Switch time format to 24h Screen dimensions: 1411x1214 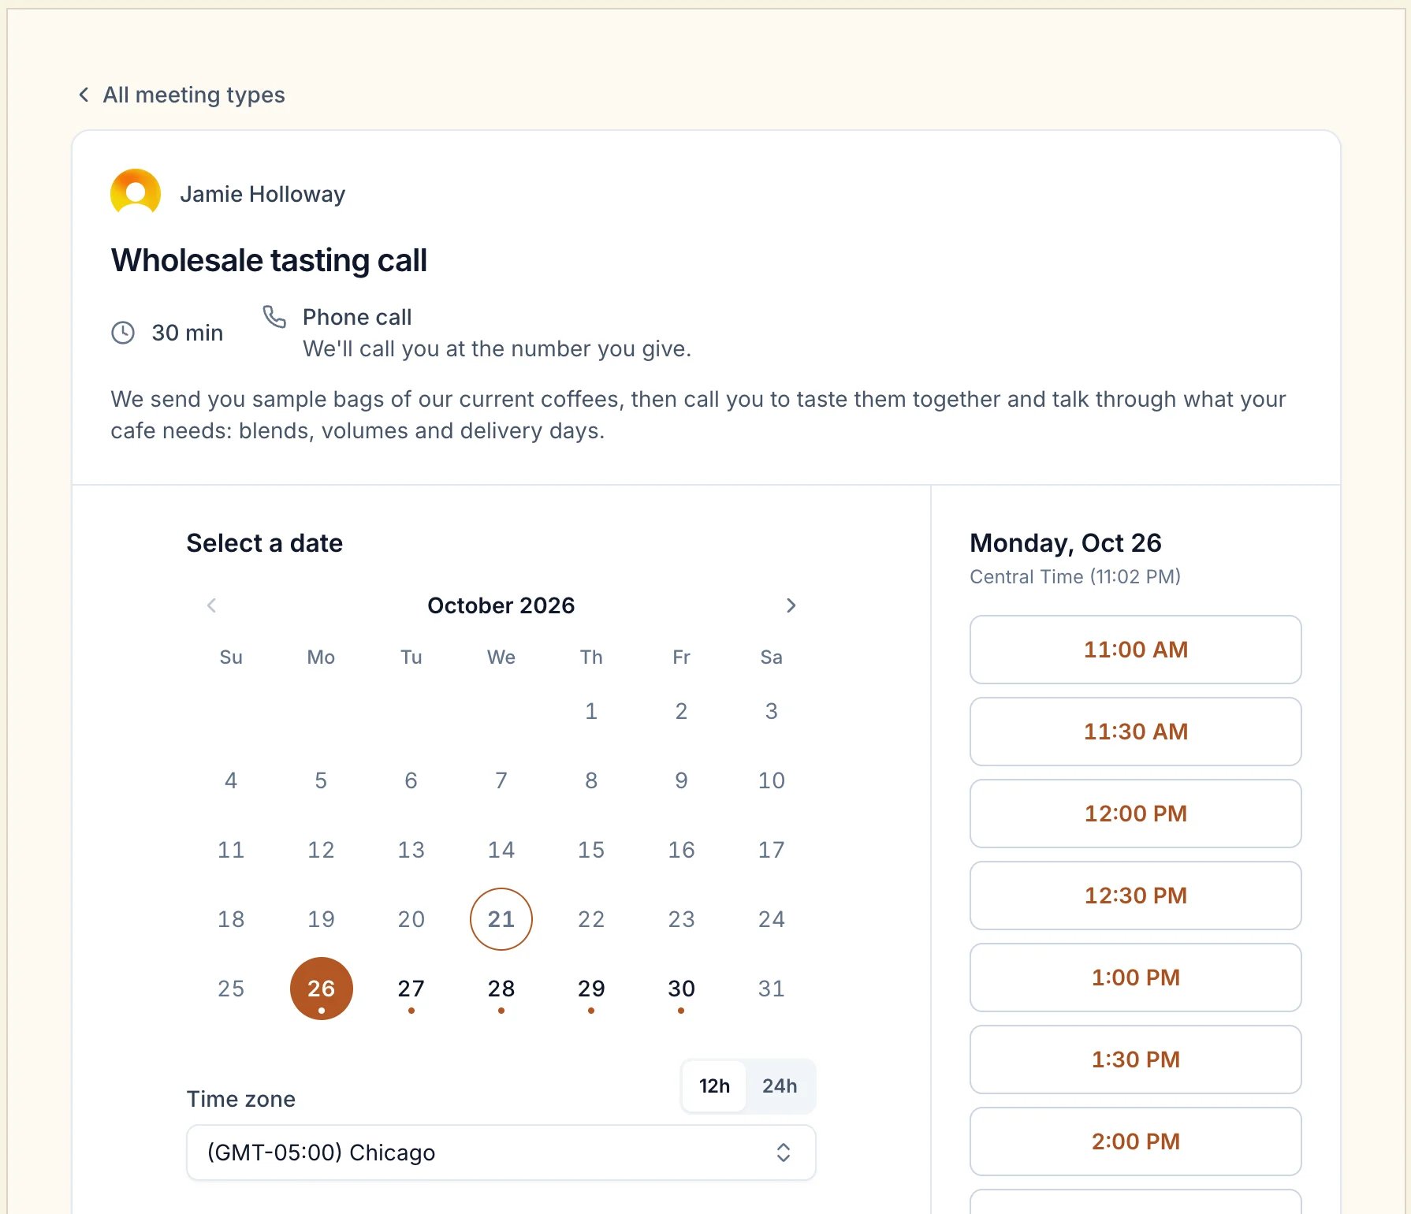click(780, 1086)
